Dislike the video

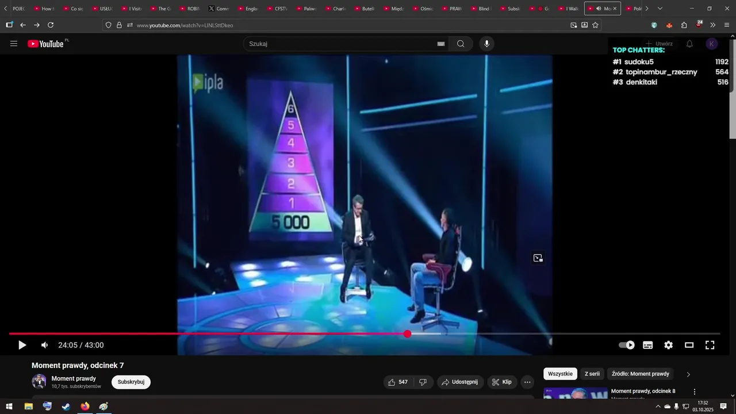(x=423, y=382)
